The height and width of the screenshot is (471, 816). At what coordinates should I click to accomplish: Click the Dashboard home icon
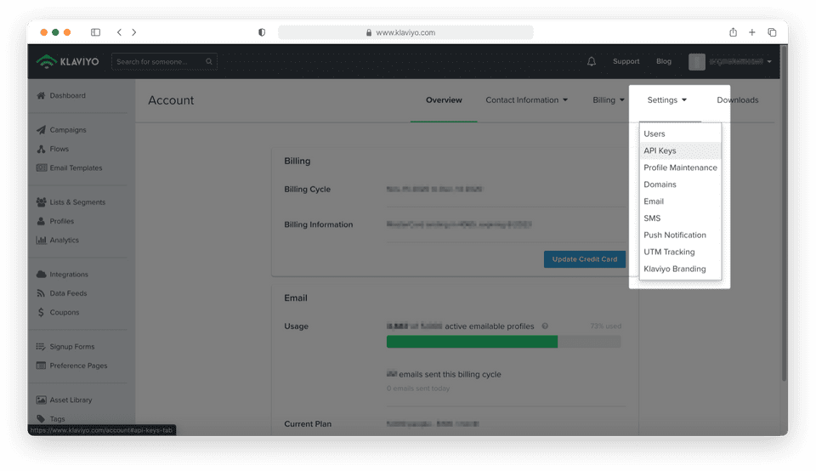point(41,96)
